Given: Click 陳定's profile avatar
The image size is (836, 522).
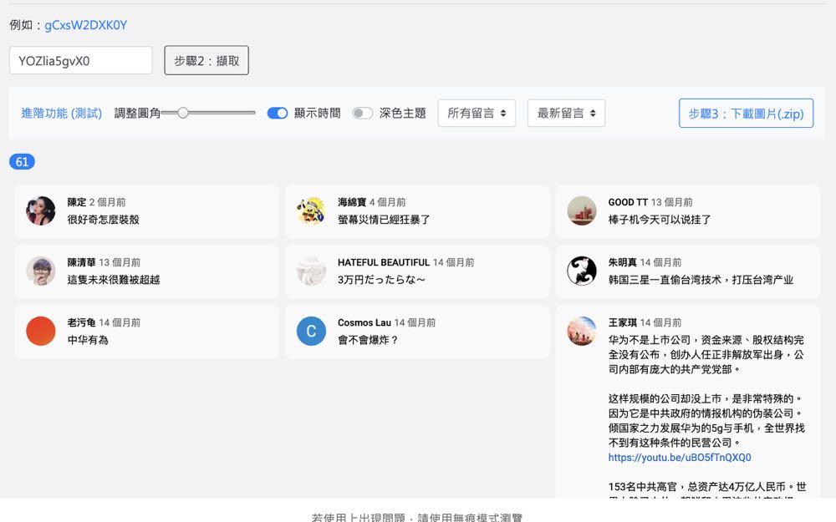Looking at the screenshot, I should point(41,211).
